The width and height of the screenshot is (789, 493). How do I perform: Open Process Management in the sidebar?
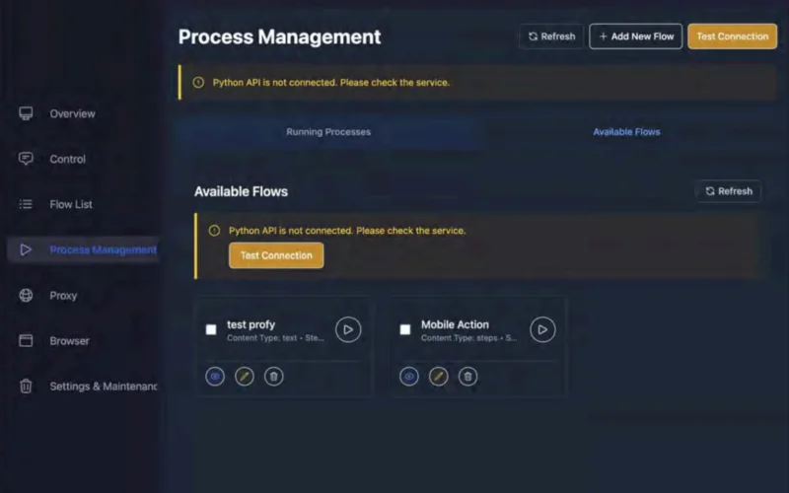click(x=84, y=250)
